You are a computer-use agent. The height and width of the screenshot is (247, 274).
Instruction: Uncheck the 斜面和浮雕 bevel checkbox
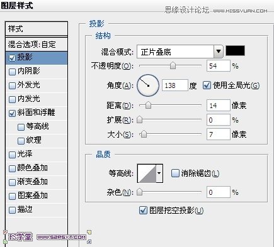(x=13, y=113)
